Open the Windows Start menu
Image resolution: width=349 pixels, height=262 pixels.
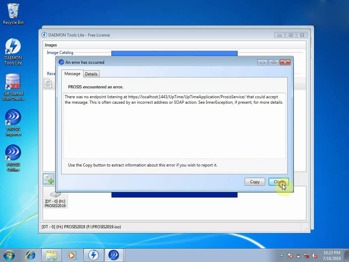point(9,255)
